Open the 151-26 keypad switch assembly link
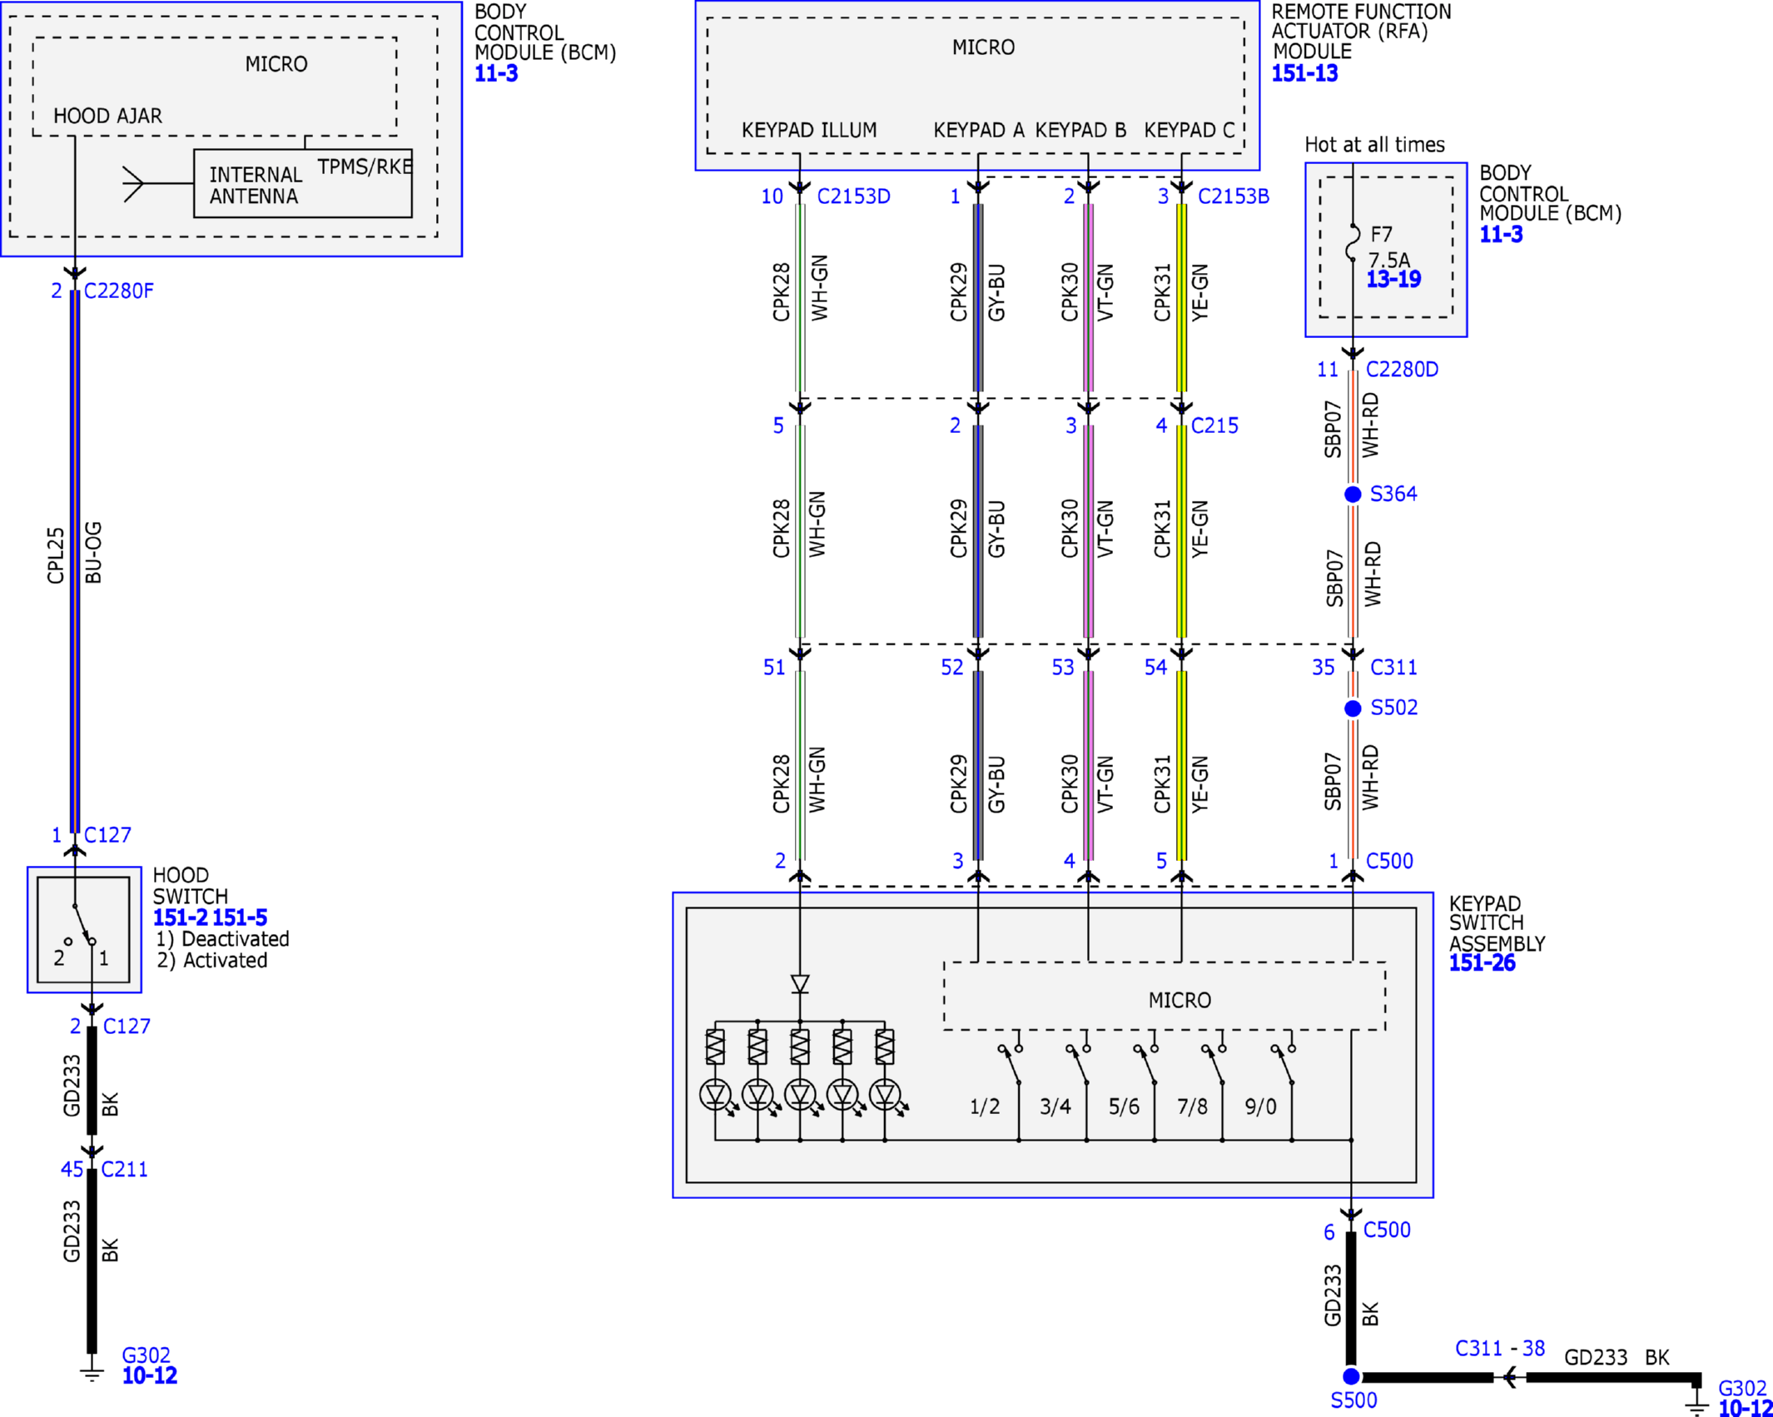1773x1417 pixels. pyautogui.click(x=1482, y=963)
